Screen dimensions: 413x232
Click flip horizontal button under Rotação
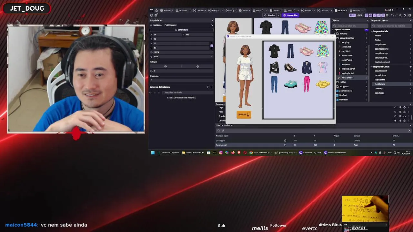tap(166, 66)
